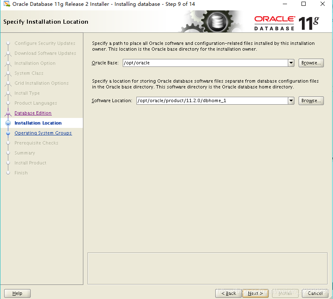Screen dimensions: 333x299
Task: Click the System Class step label
Action: click(x=29, y=73)
